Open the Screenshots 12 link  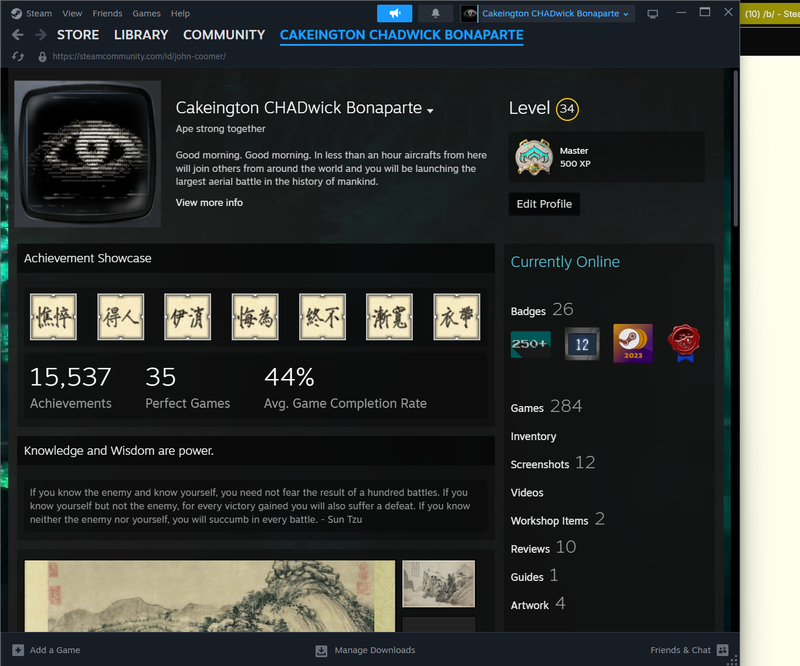[553, 463]
